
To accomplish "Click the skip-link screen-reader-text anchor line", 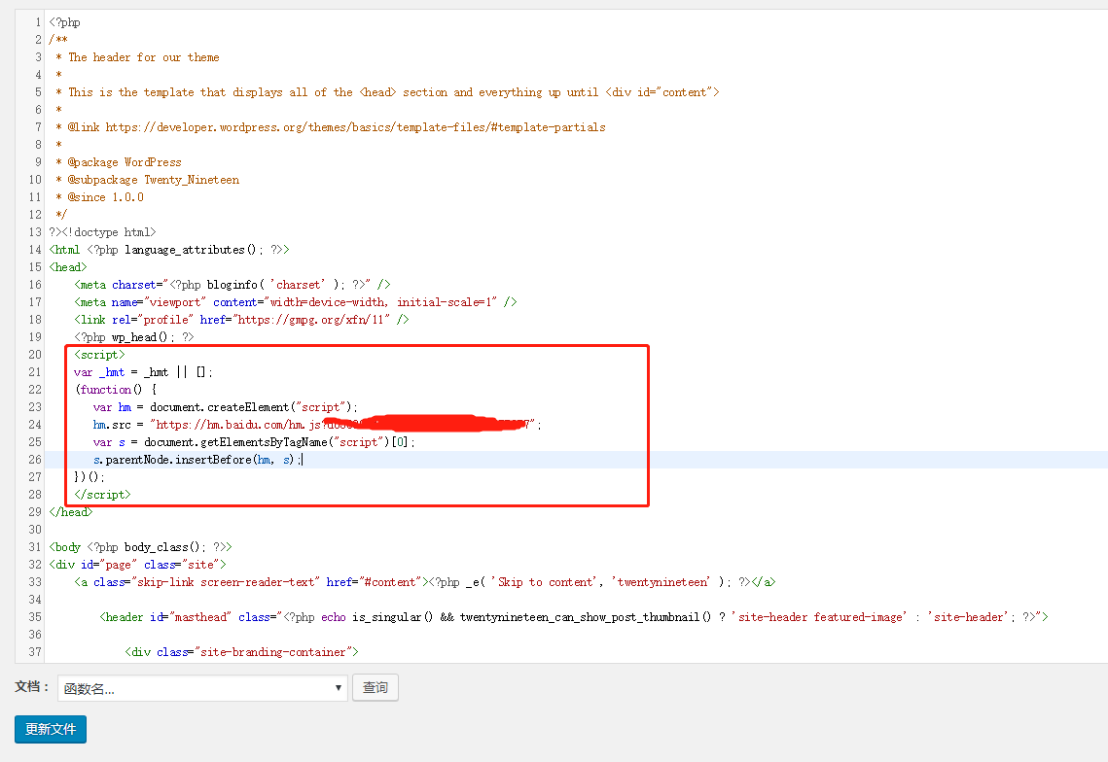I will pos(425,582).
